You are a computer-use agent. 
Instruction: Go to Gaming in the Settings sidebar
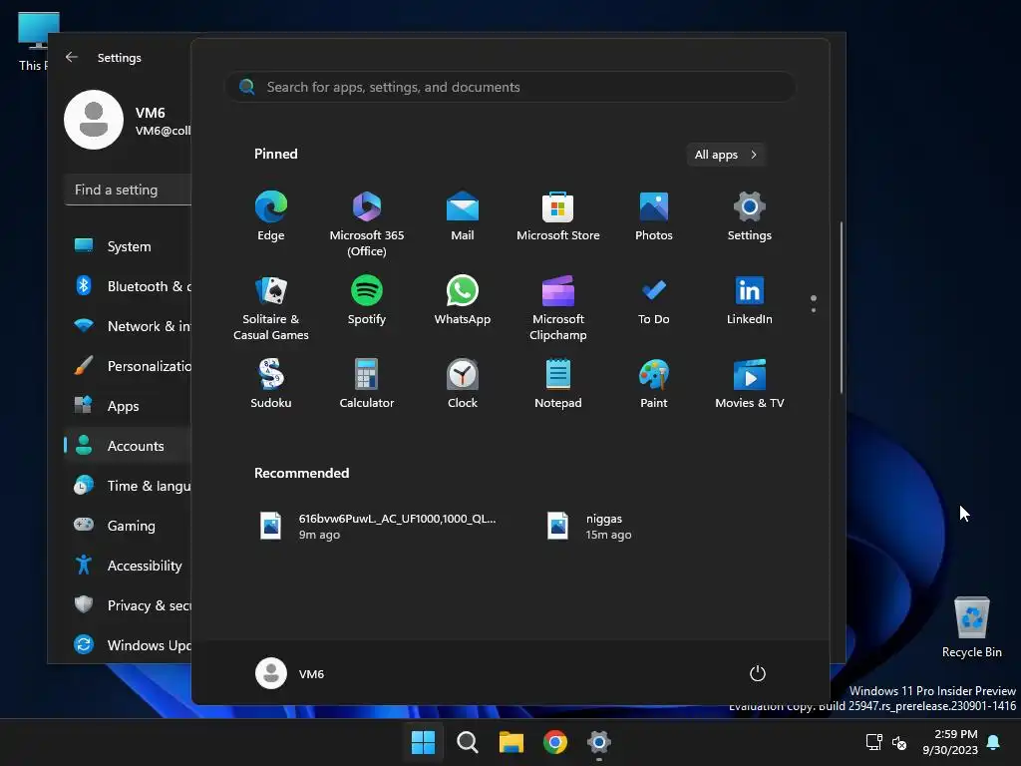(130, 526)
